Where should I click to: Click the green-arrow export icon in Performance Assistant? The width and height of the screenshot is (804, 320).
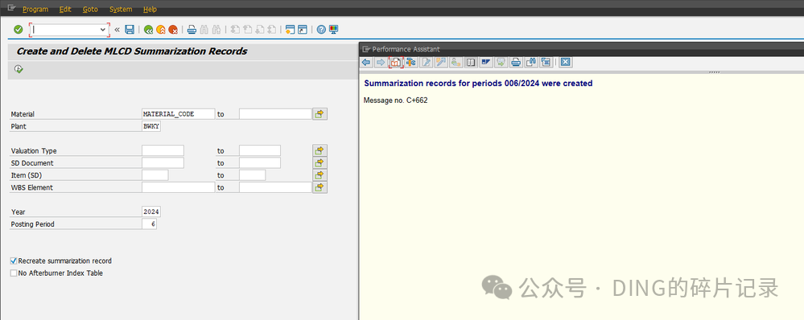tap(501, 62)
